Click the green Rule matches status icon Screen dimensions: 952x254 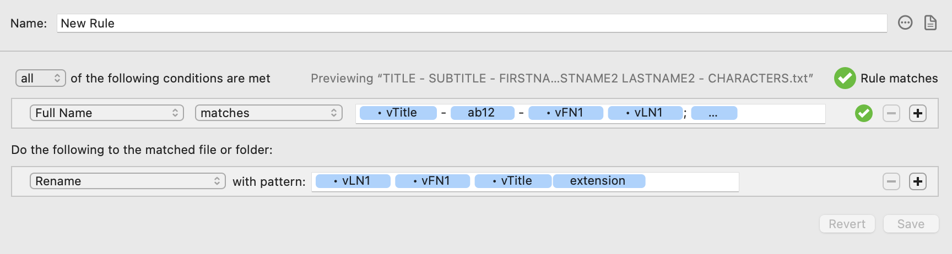coord(845,78)
